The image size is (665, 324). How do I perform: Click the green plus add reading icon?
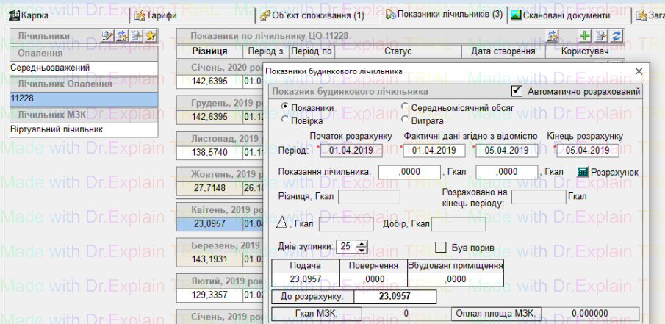pos(585,36)
